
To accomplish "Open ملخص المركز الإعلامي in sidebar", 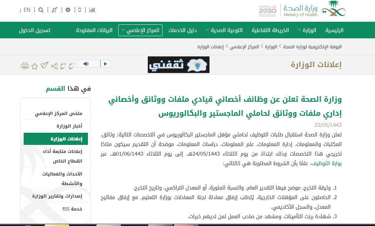I will (59, 113).
